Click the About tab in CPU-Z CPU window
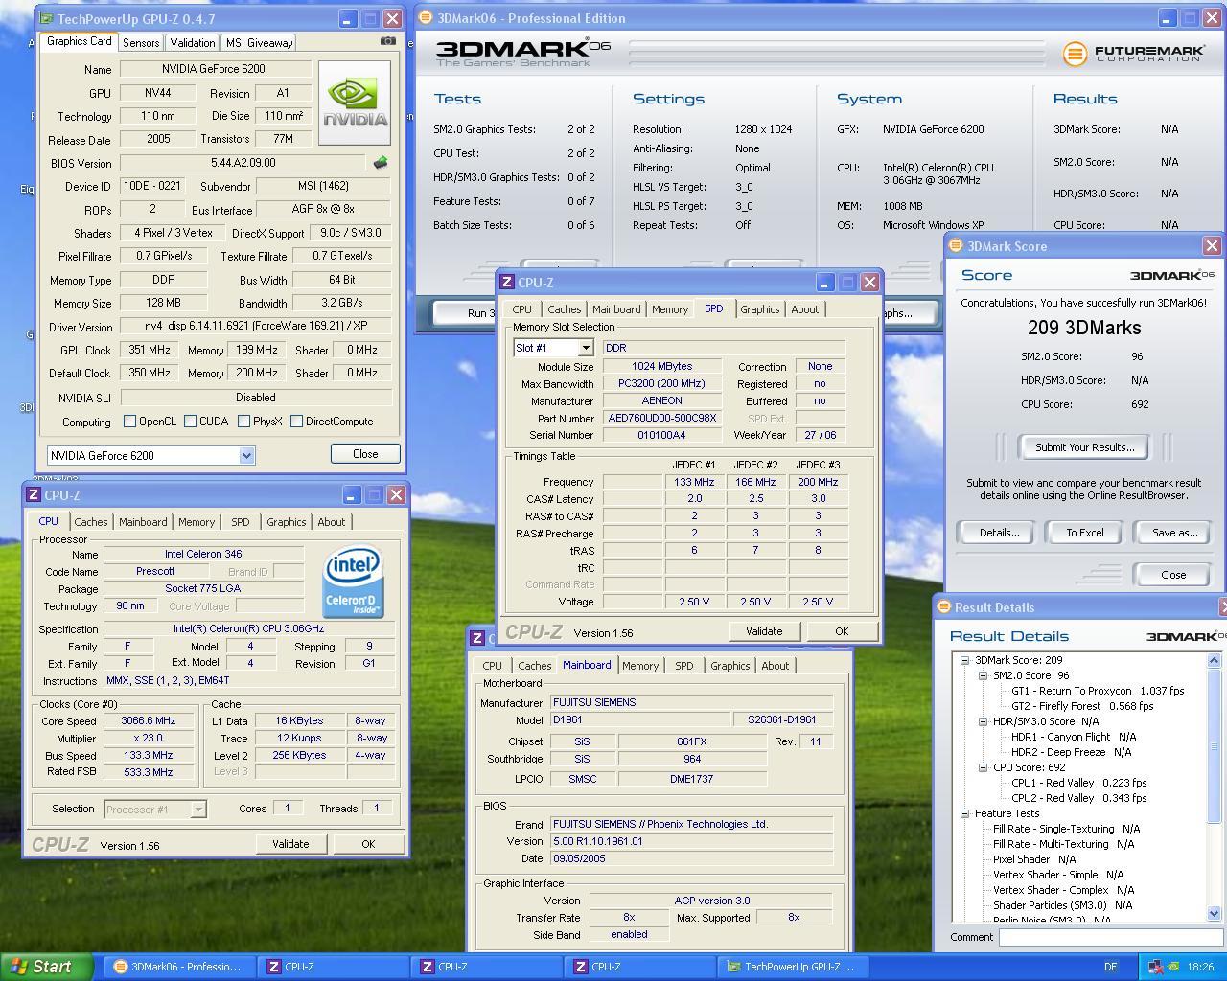This screenshot has height=981, width=1227. pos(332,522)
